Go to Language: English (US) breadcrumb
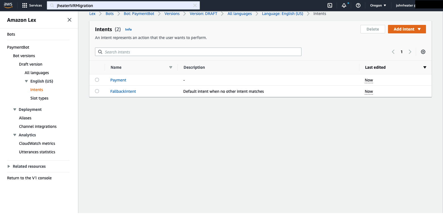The height and width of the screenshot is (215, 443). tap(282, 14)
